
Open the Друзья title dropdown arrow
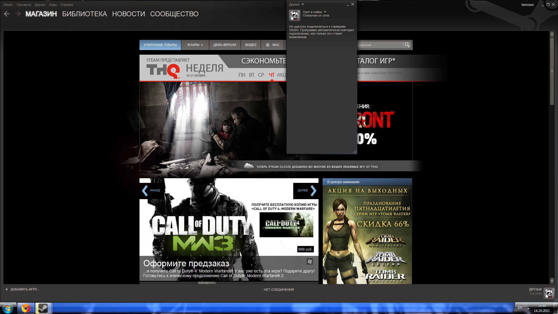point(303,4)
